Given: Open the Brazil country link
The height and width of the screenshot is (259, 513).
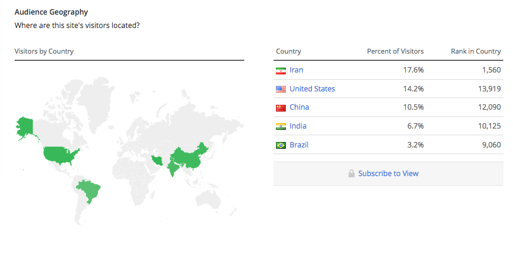Looking at the screenshot, I should click(x=299, y=144).
